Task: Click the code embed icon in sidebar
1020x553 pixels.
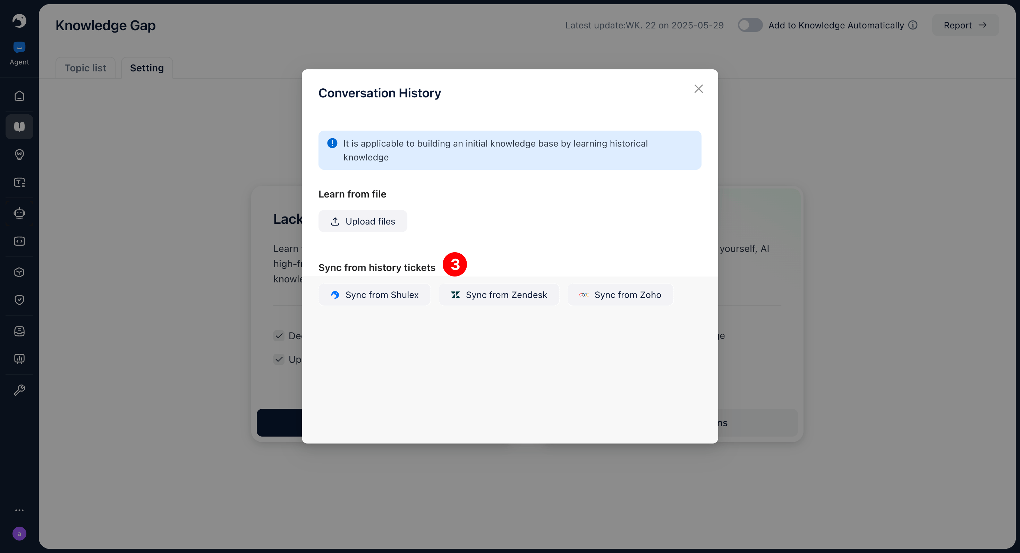Action: pyautogui.click(x=19, y=241)
